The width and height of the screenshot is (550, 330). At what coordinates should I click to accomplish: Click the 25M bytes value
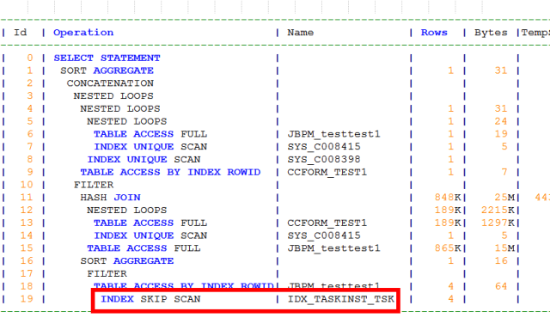[x=504, y=198]
